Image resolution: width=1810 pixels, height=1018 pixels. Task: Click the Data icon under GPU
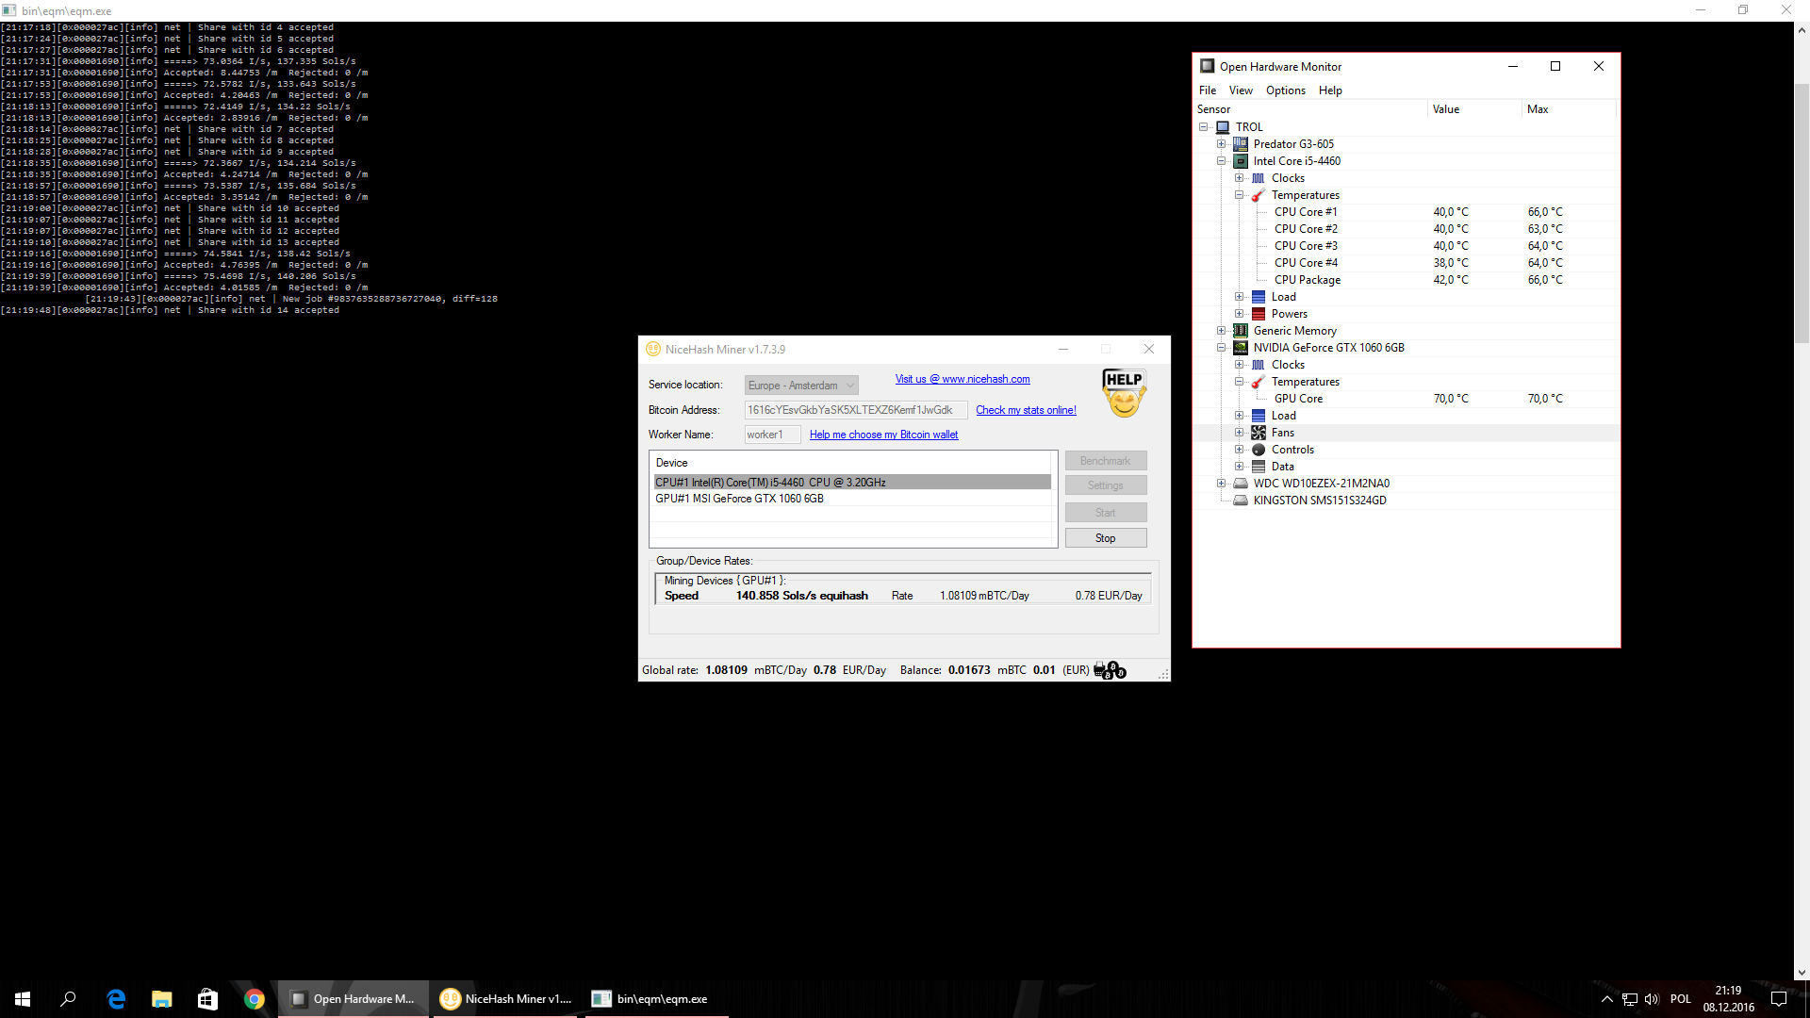click(x=1259, y=467)
